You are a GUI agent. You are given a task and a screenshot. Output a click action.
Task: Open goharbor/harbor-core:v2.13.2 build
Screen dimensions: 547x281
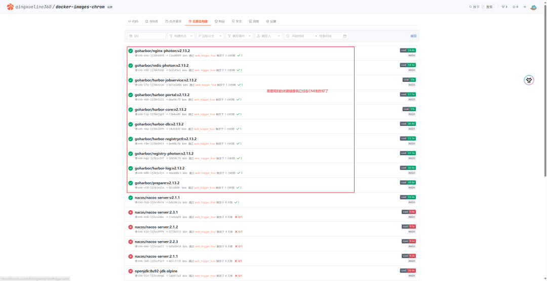161,109
